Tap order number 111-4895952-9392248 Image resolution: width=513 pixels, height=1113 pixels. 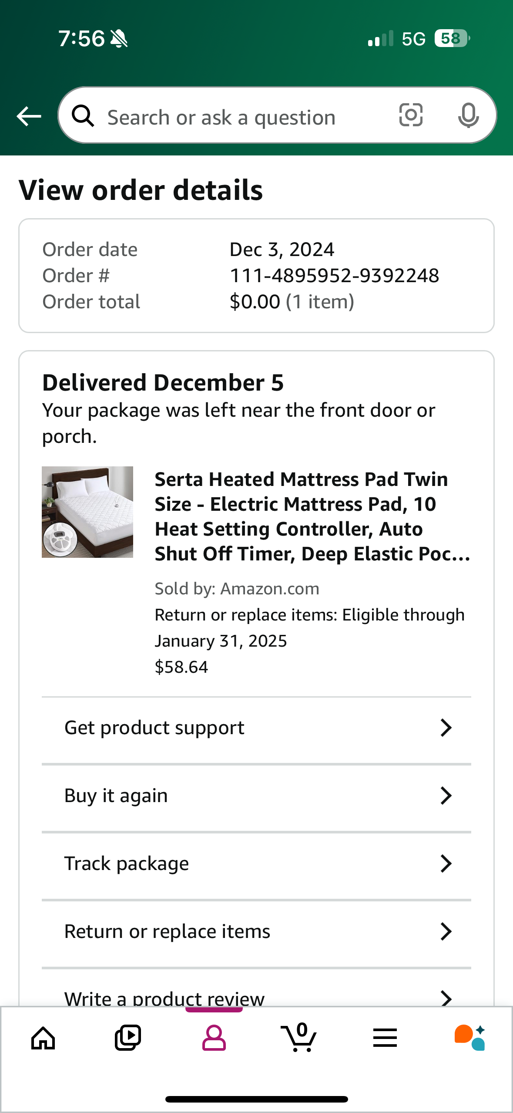tap(334, 276)
